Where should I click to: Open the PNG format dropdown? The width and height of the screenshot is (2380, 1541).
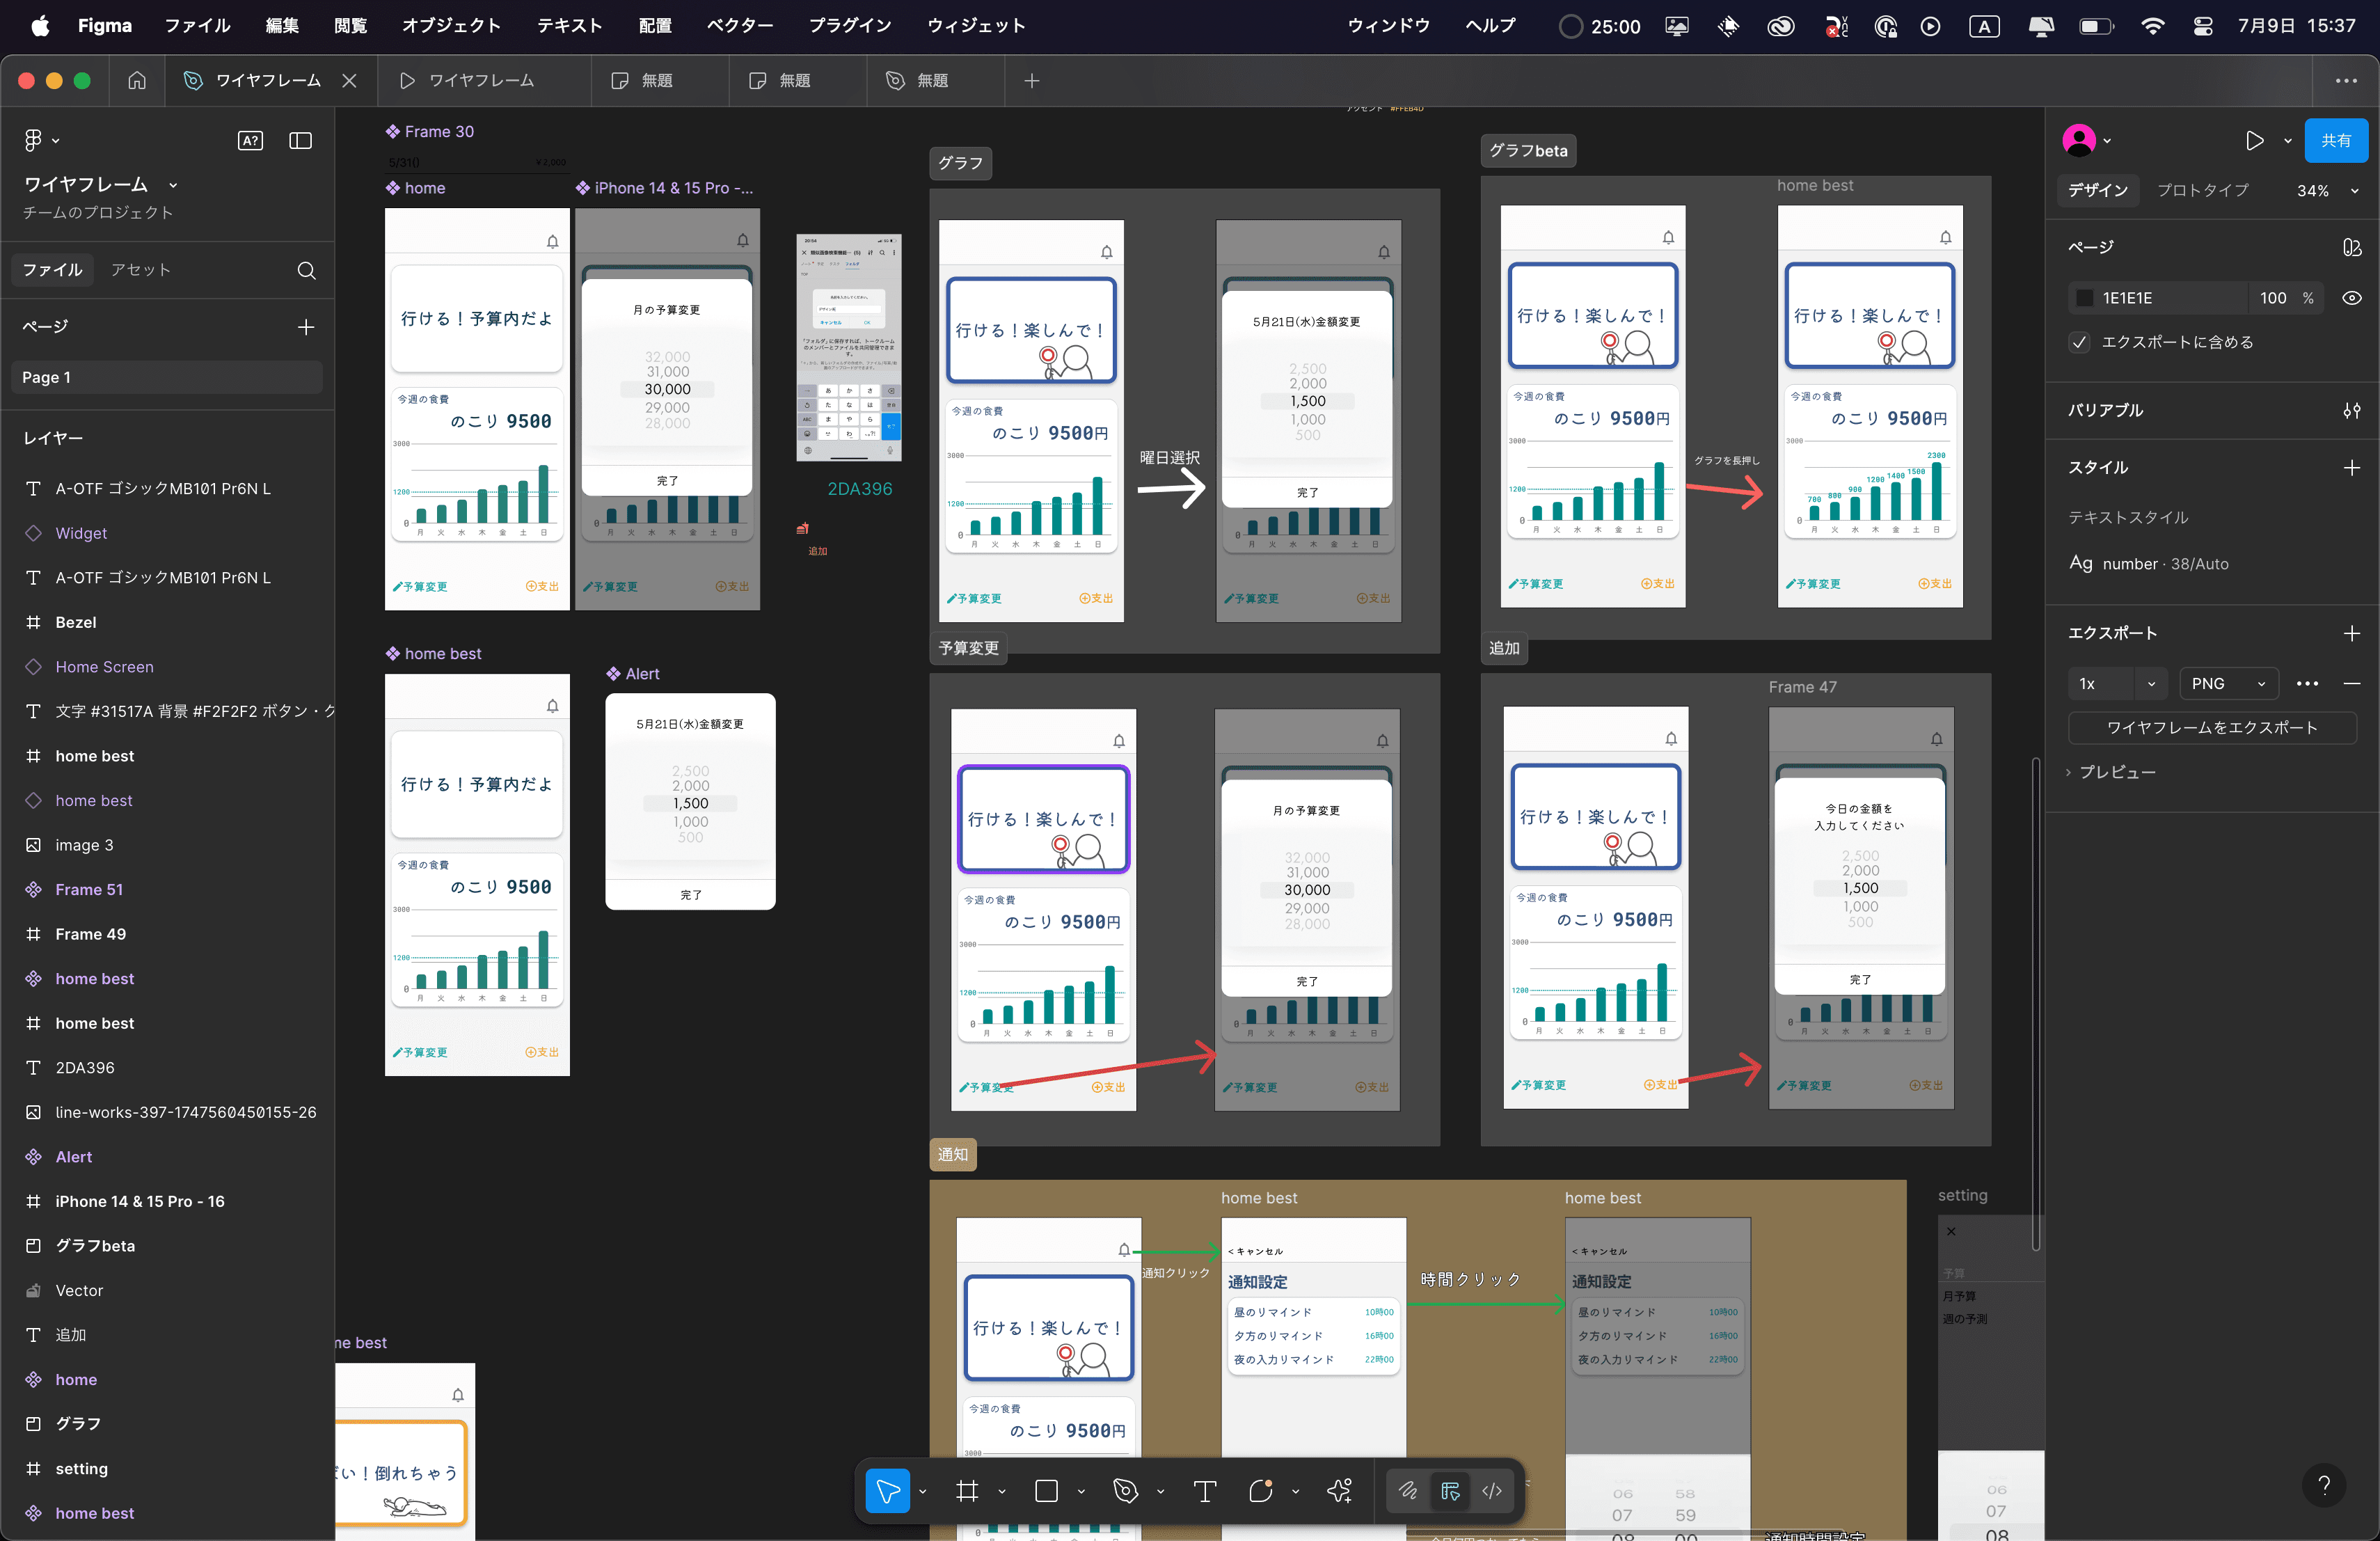tap(2228, 683)
